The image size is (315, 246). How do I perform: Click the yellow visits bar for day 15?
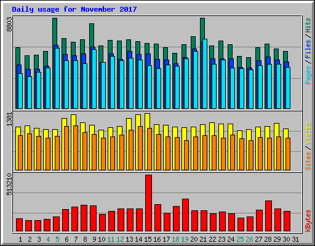pos(147,121)
